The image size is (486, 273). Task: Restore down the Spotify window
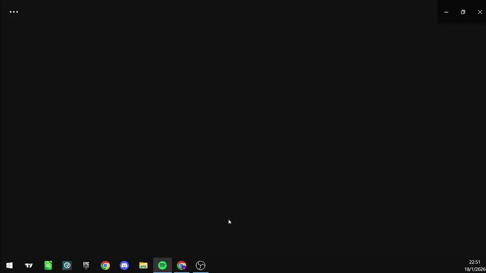[x=463, y=12]
